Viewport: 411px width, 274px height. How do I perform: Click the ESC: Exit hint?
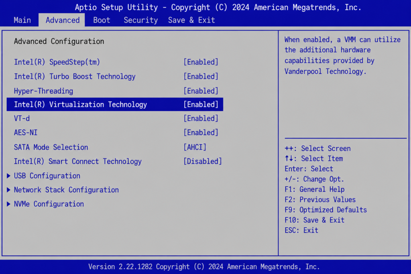coord(301,230)
